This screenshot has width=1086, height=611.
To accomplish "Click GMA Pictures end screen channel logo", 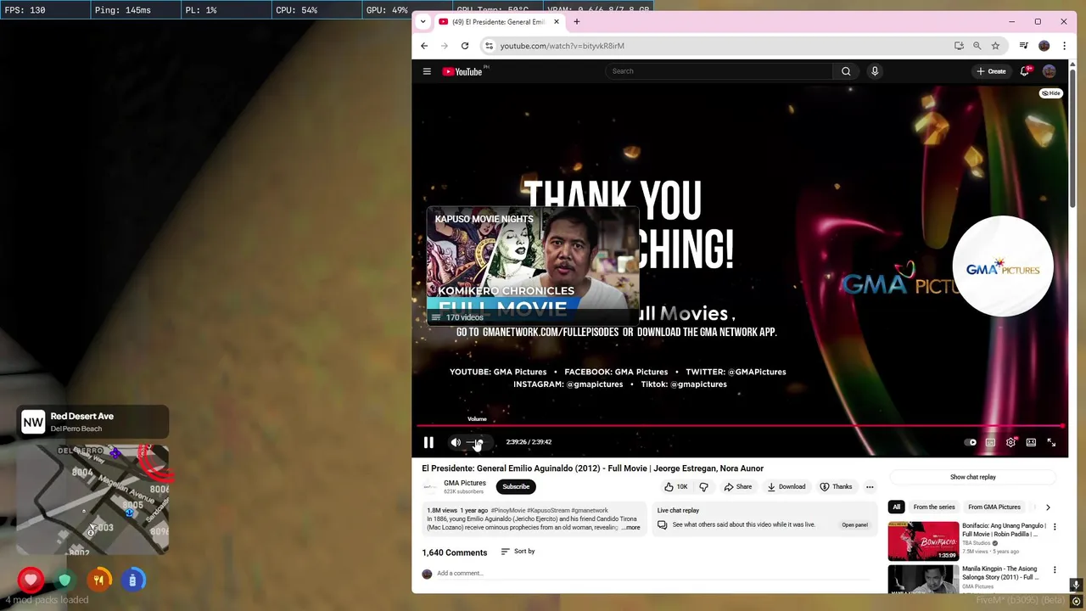I will pyautogui.click(x=1003, y=266).
